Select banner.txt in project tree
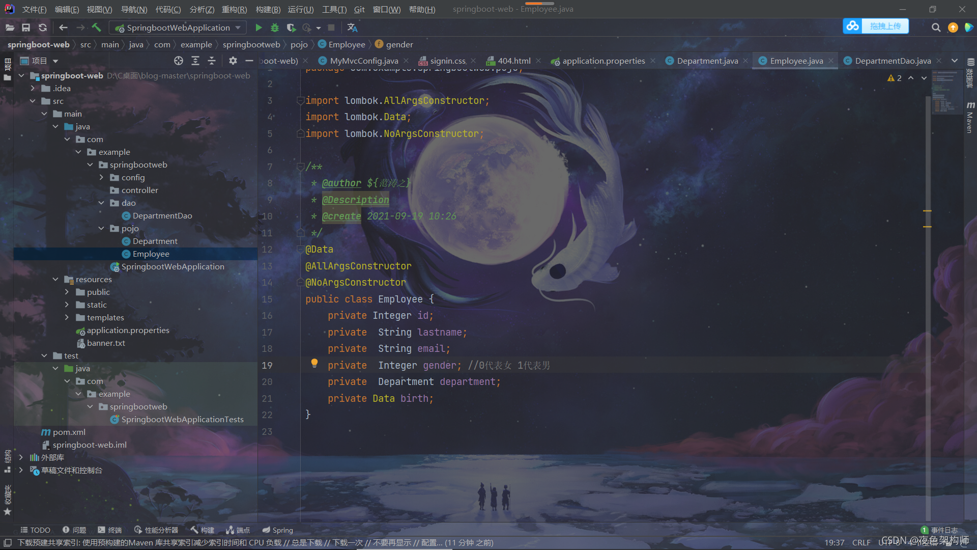 coord(101,343)
